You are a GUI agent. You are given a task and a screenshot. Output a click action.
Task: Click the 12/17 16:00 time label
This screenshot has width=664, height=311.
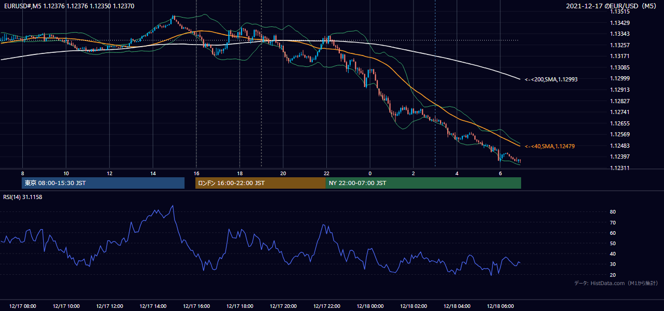point(196,306)
